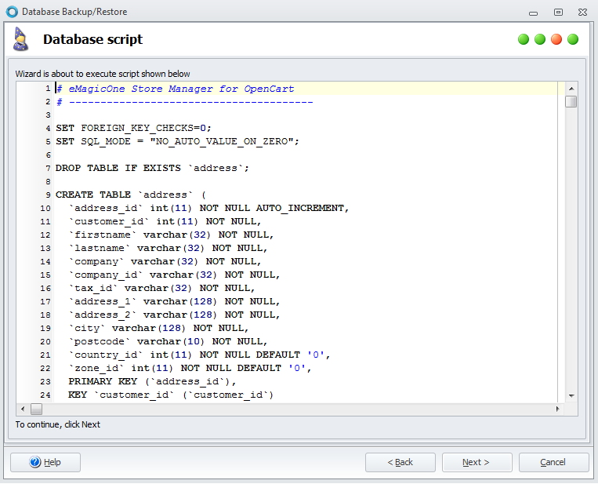Viewport: 598px width, 484px height.
Task: Click the horizontal scrollbar thumb
Action: click(x=36, y=409)
